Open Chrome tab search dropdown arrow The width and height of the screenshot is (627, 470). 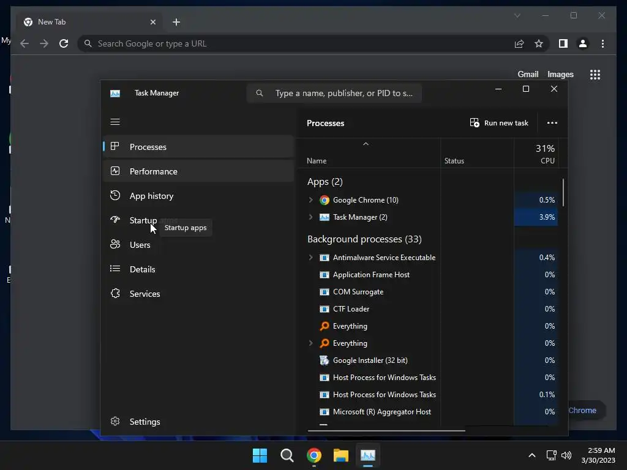coord(517,15)
